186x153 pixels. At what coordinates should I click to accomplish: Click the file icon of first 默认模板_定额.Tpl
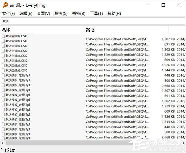click(x=3, y=75)
